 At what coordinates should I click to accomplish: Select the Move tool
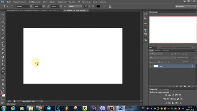click(x=3, y=15)
